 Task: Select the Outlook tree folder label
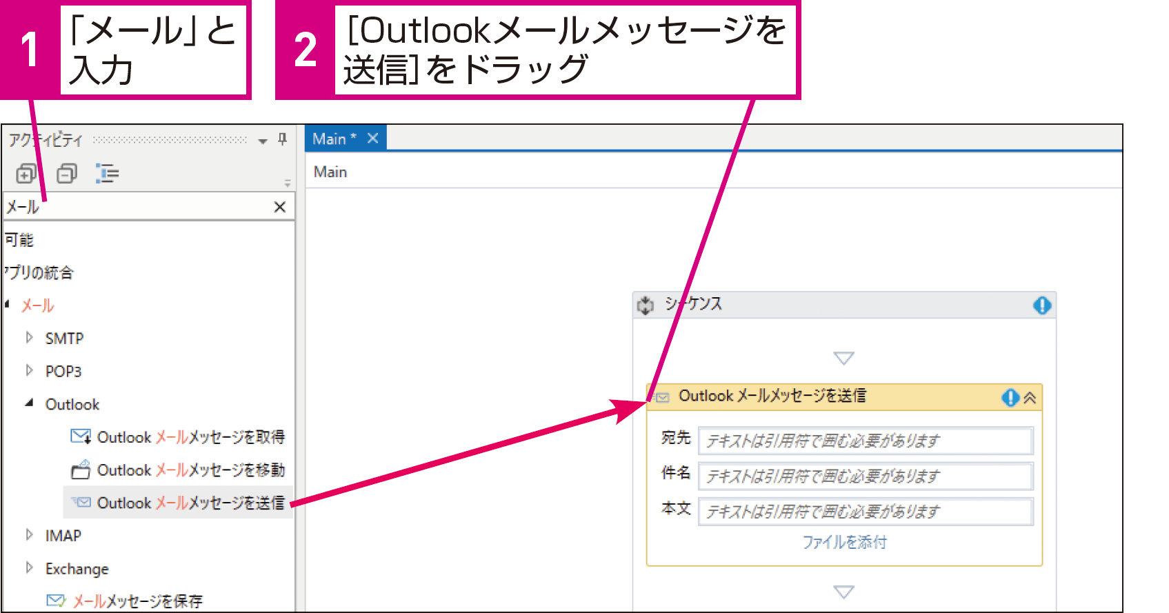(72, 404)
